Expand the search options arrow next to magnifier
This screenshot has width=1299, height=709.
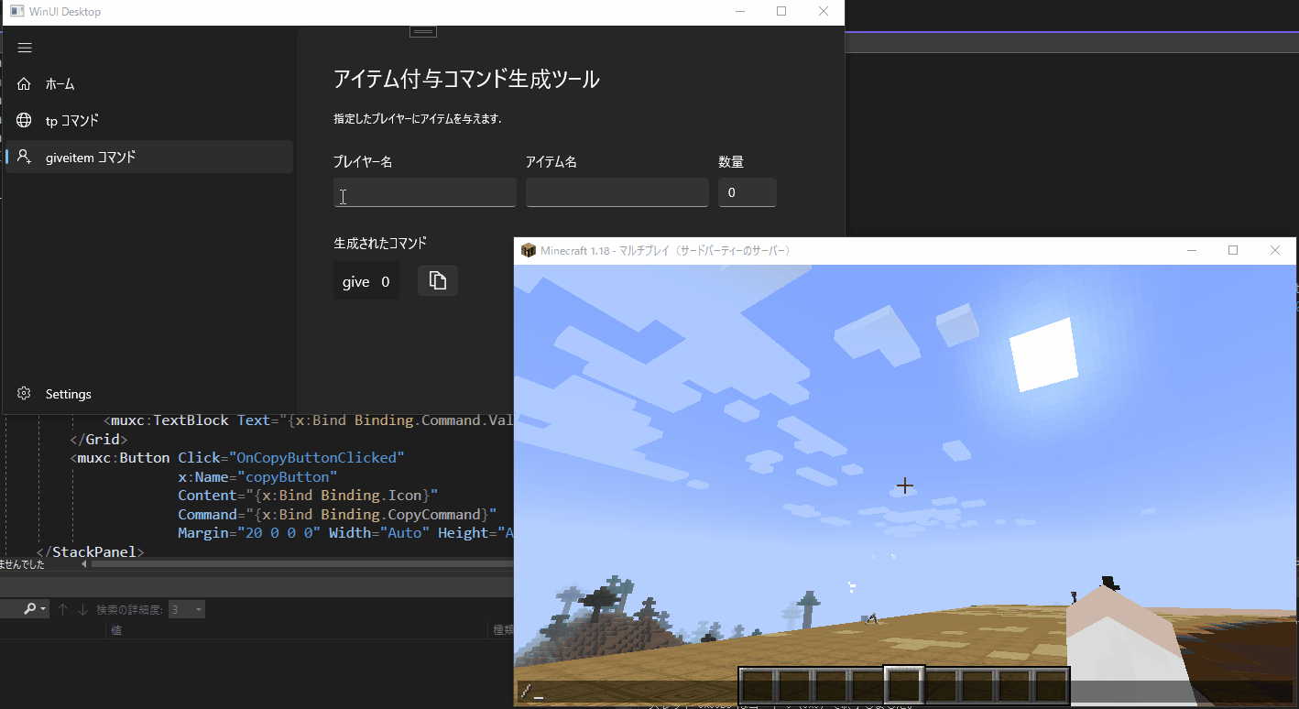pos(43,609)
